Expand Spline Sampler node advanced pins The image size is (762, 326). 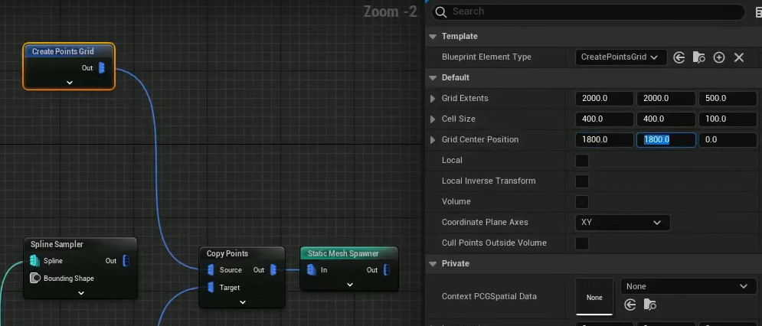click(x=81, y=293)
